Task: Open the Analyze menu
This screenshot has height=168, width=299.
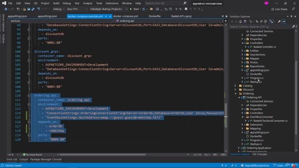Action: [87, 3]
